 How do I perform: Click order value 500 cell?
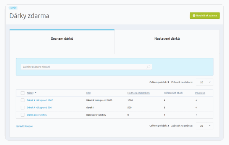pyautogui.click(x=129, y=108)
